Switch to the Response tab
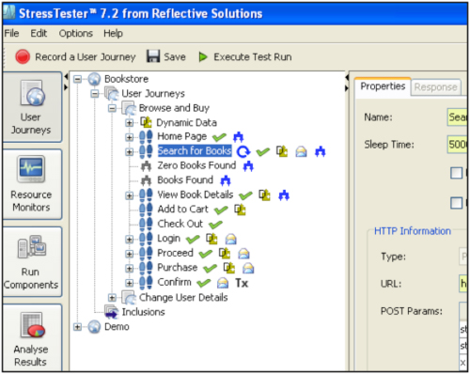The image size is (470, 374). [435, 87]
